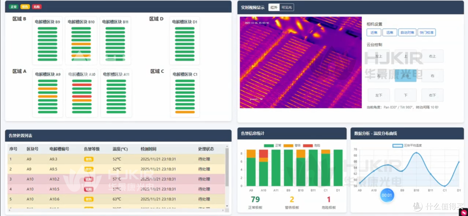Open the 电解槽区块 A11 card
The width and height of the screenshot is (468, 216).
tap(116, 93)
